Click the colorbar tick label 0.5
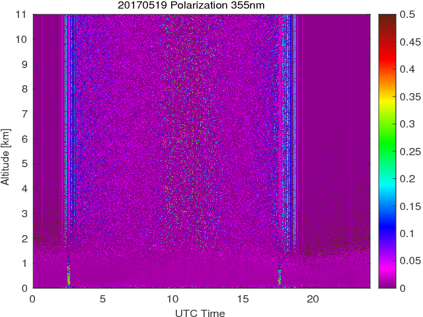 coord(403,15)
